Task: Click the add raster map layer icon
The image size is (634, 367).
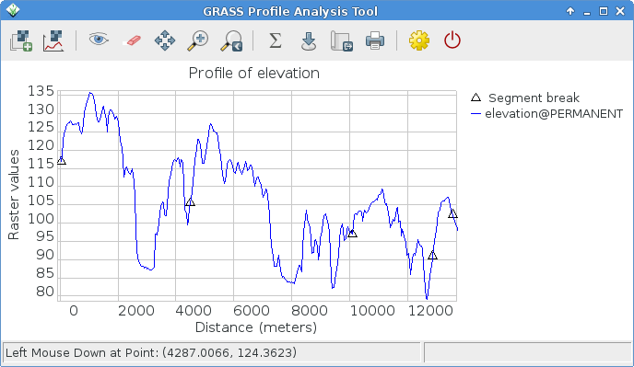Action: click(21, 40)
